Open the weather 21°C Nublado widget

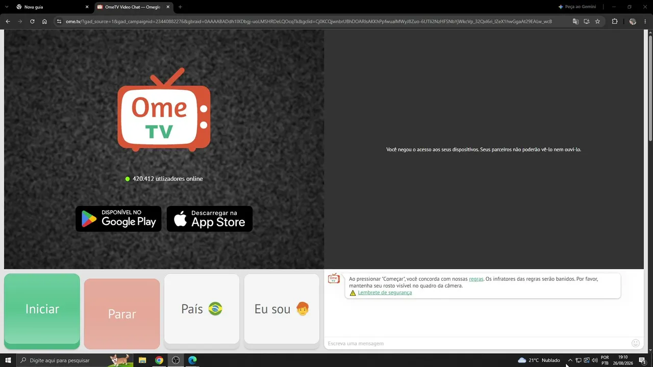click(x=539, y=360)
